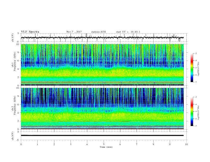This screenshot has height=162, width=210.
Task: Select the date text "Nov.7 , 2017"
Action: pyautogui.click(x=74, y=32)
